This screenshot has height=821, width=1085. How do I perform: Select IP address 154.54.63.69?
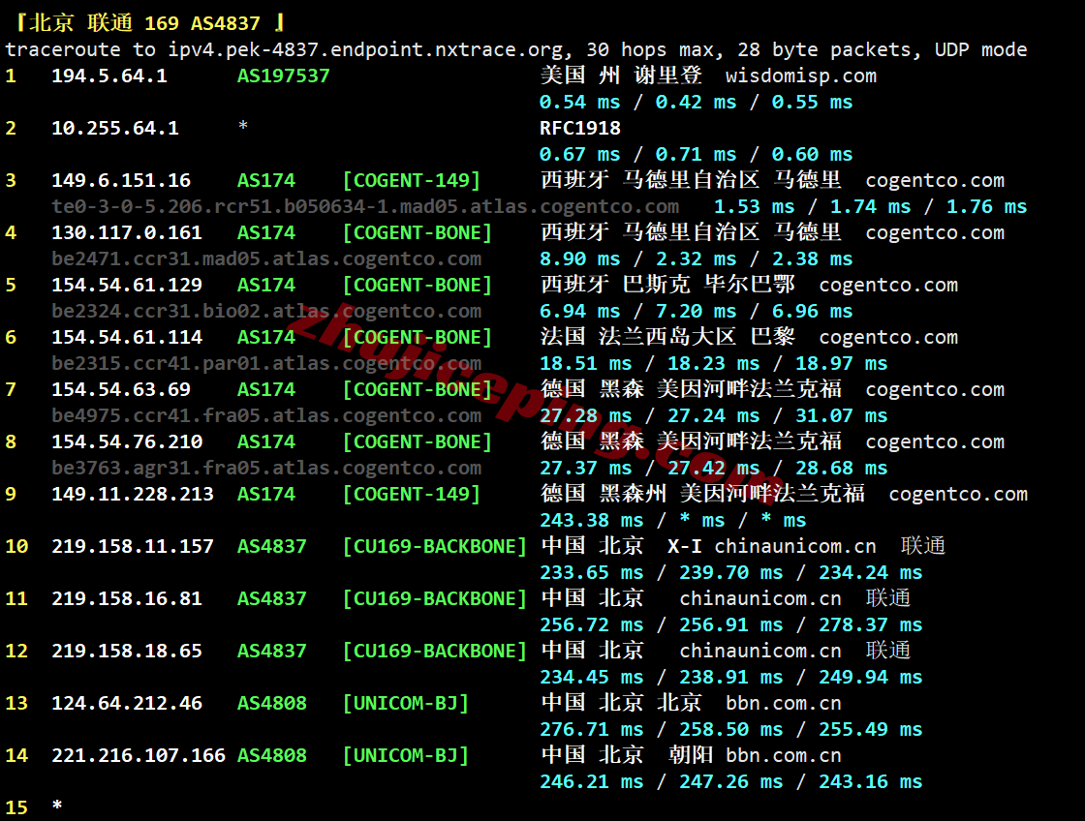pos(121,389)
